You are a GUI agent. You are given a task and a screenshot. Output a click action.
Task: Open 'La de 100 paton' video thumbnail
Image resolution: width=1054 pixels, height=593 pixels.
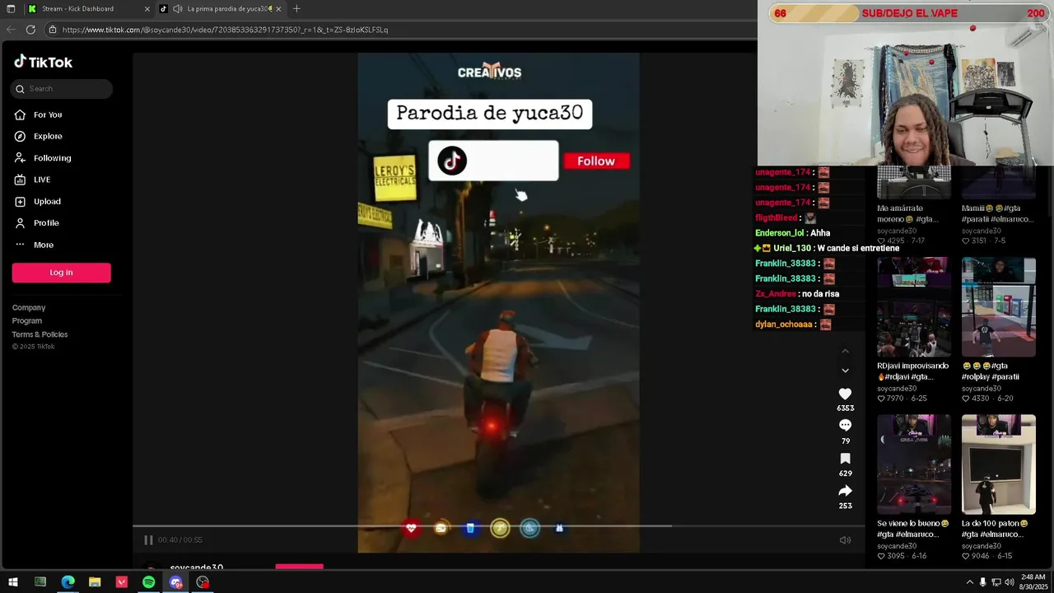pos(999,465)
